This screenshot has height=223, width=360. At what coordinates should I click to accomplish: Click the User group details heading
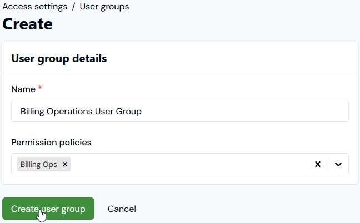tap(59, 58)
